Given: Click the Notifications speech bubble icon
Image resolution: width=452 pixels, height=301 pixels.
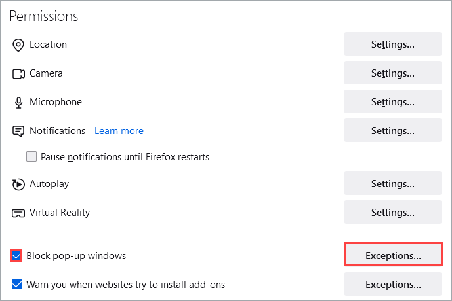Looking at the screenshot, I should pyautogui.click(x=18, y=132).
